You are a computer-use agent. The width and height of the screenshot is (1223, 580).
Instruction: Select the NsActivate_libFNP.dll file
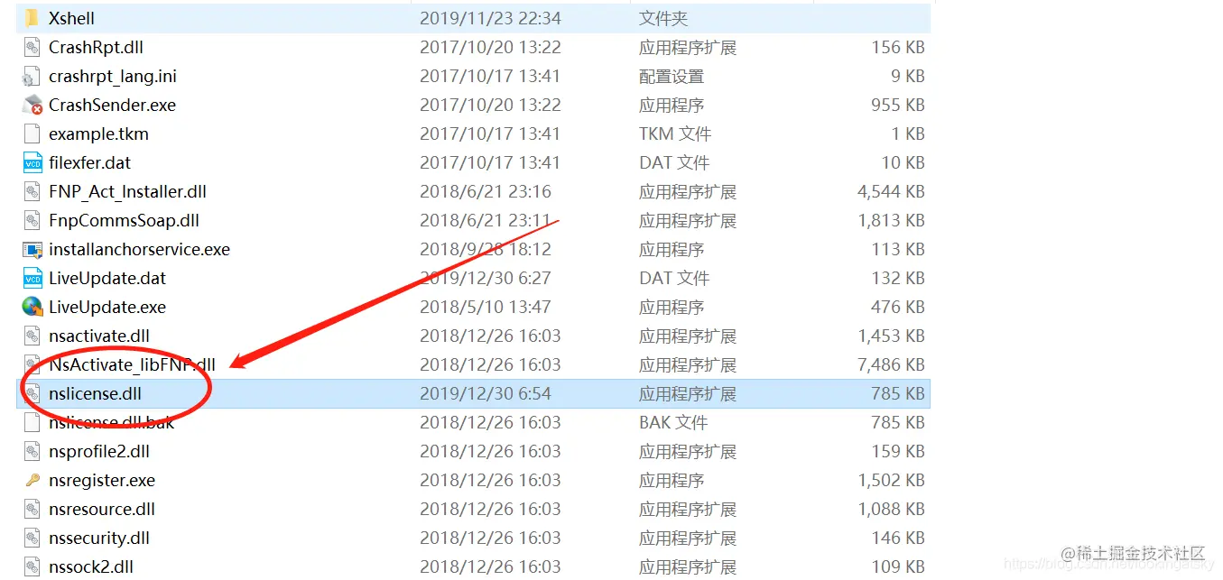[x=117, y=364]
